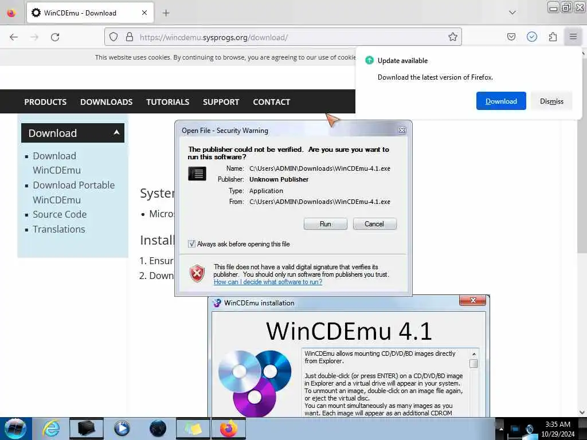Screen dimensions: 587x440
Task: Open the Windows Start menu orb
Action: tap(15, 429)
